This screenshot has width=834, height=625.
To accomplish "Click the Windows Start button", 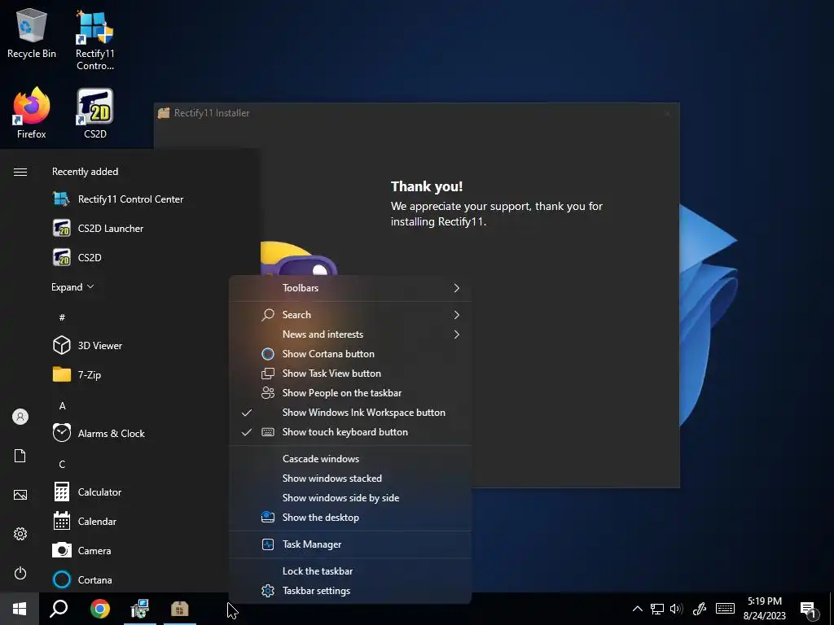I will pos(20,609).
